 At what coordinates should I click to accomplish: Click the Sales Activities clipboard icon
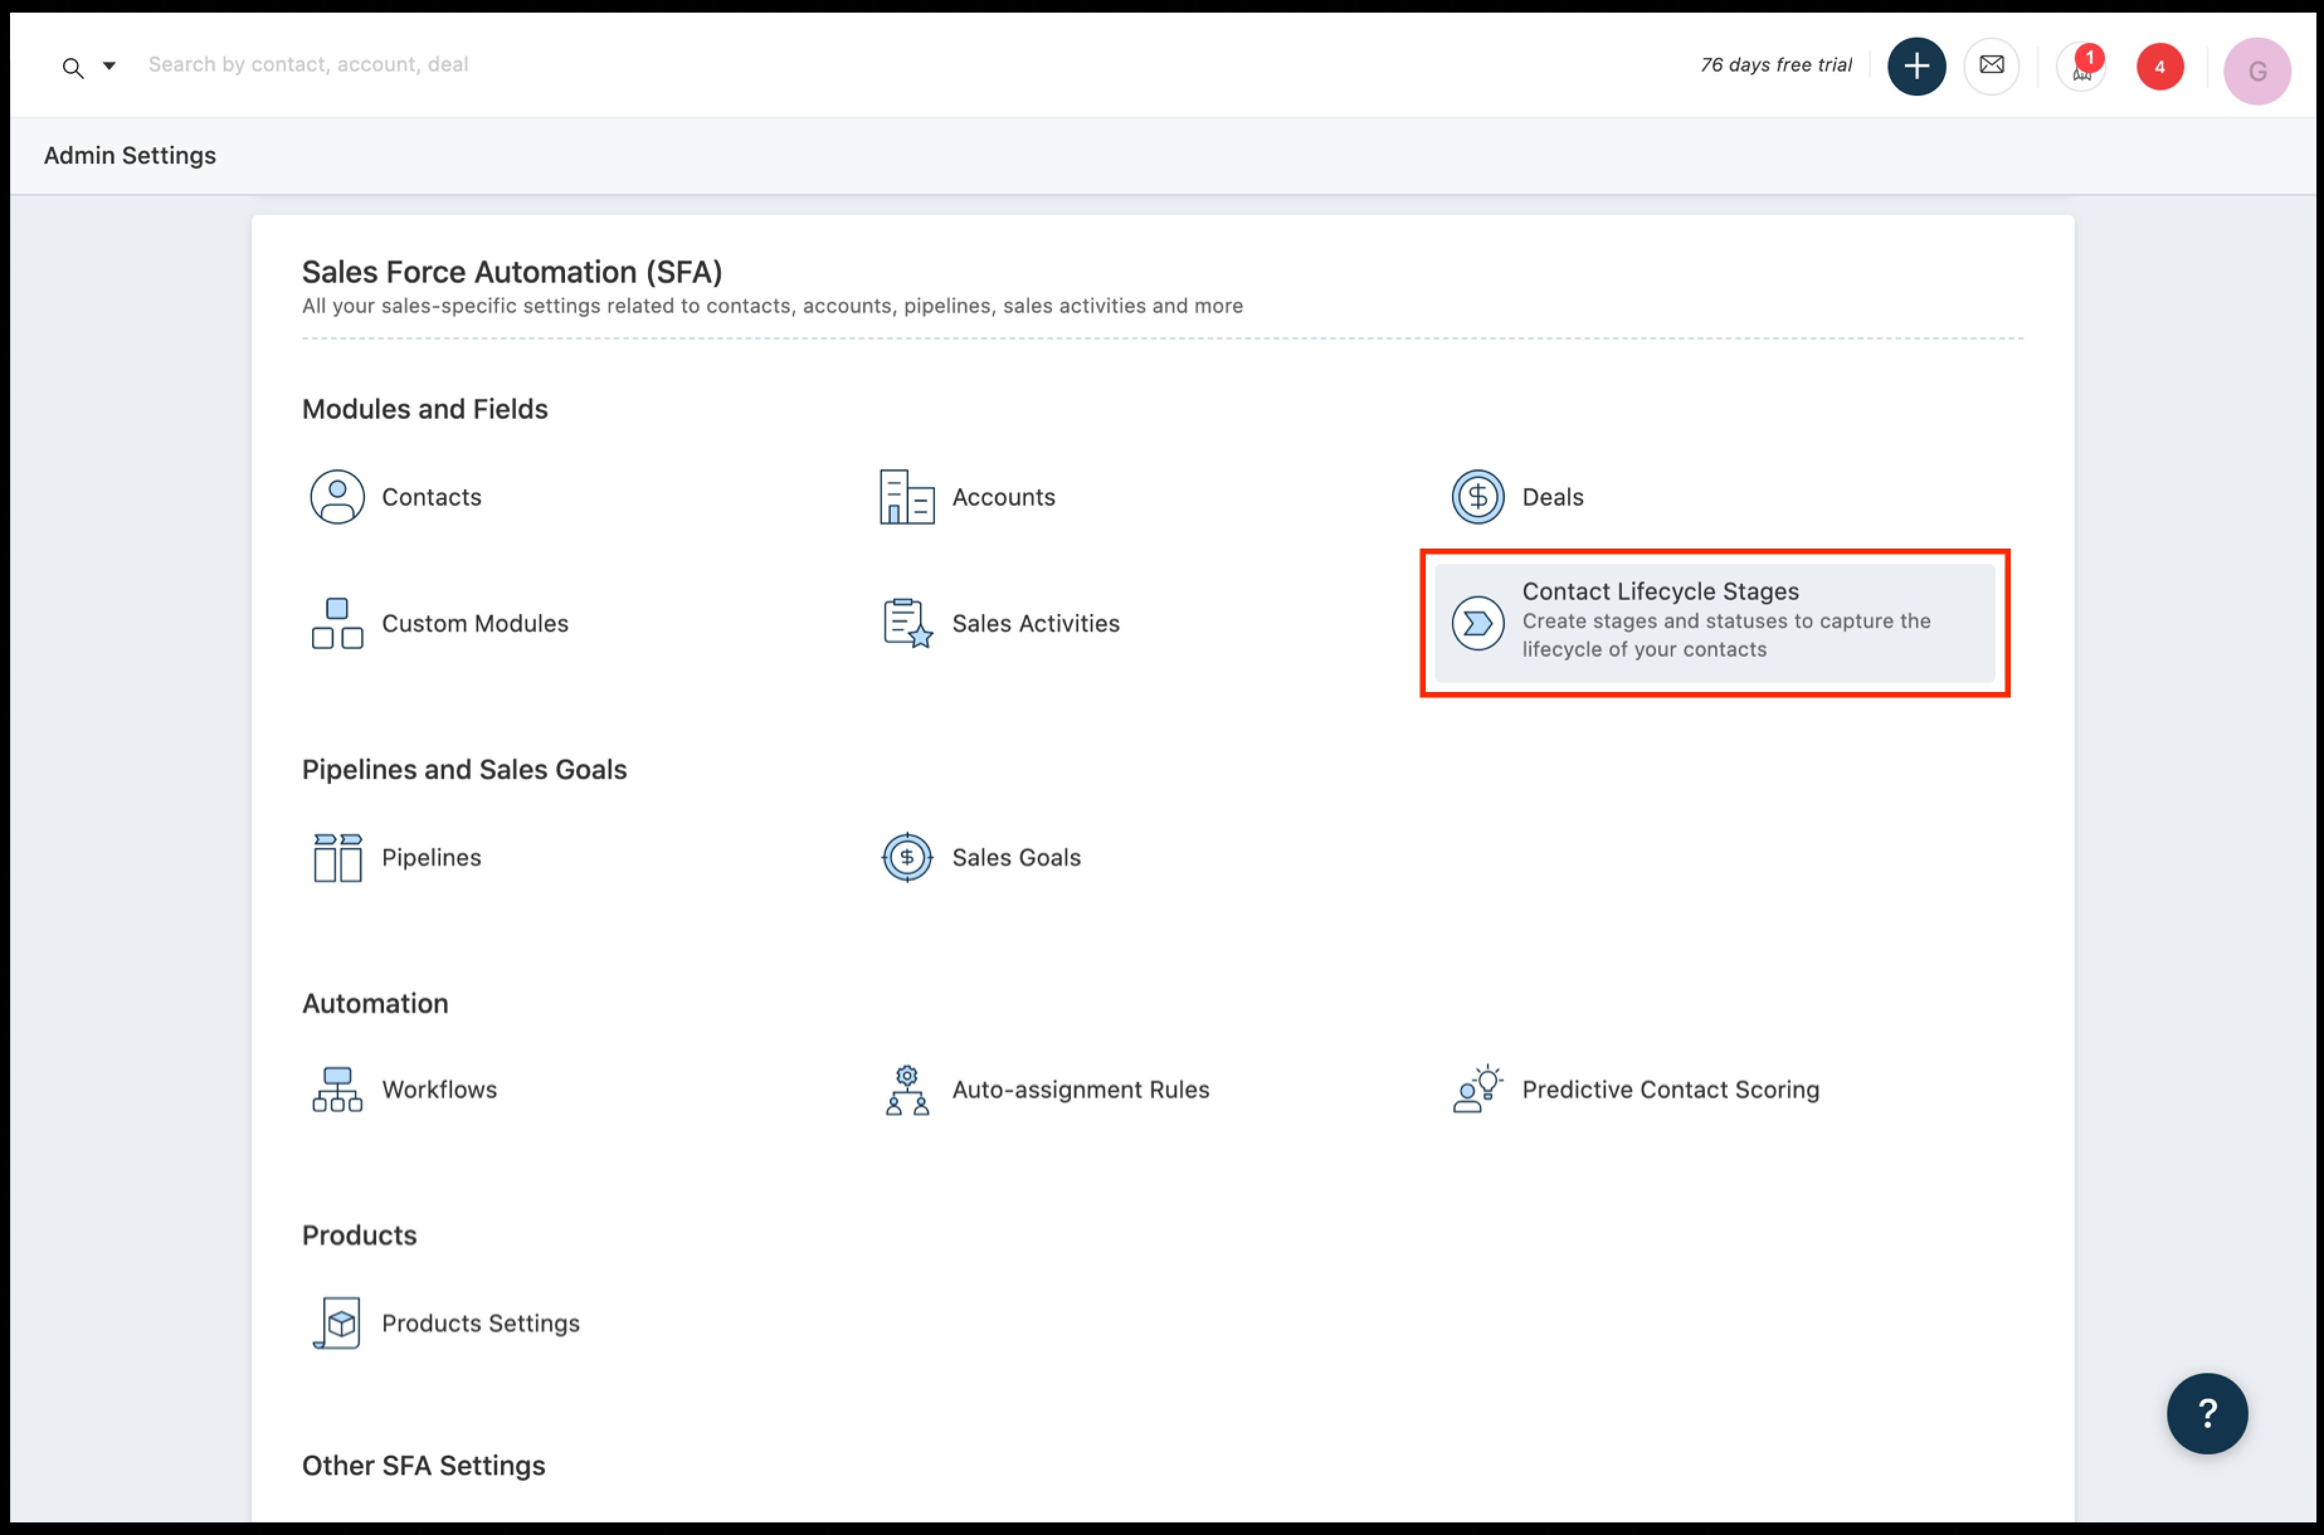pos(907,623)
